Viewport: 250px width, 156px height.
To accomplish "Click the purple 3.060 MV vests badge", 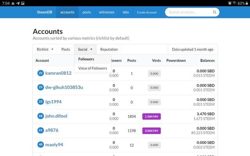I will click(152, 131).
